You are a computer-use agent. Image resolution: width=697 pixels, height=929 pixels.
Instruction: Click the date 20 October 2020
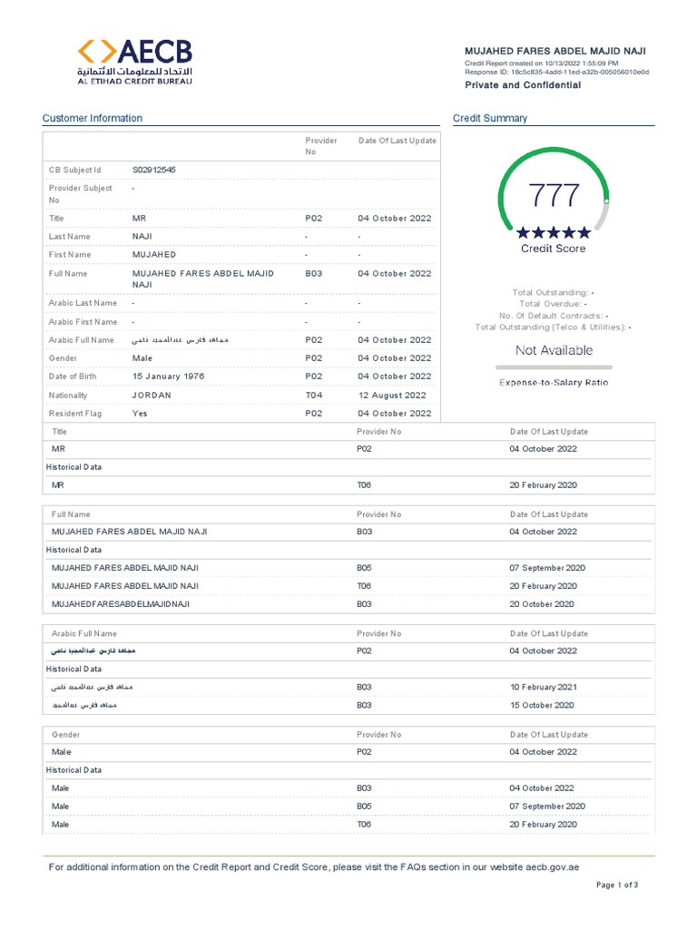click(x=542, y=604)
